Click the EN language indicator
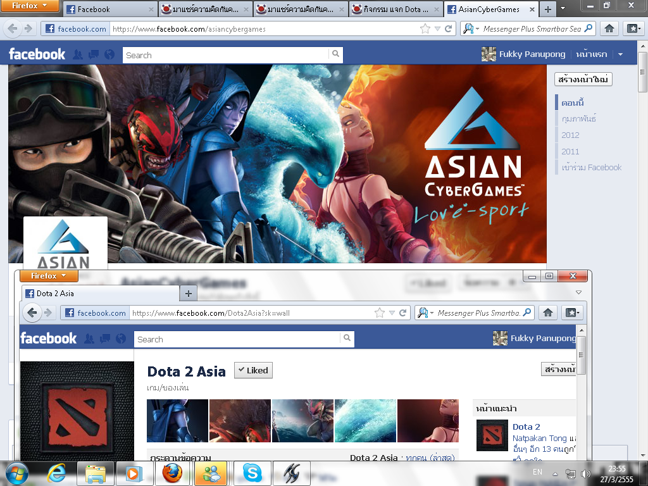The image size is (648, 486). click(537, 472)
